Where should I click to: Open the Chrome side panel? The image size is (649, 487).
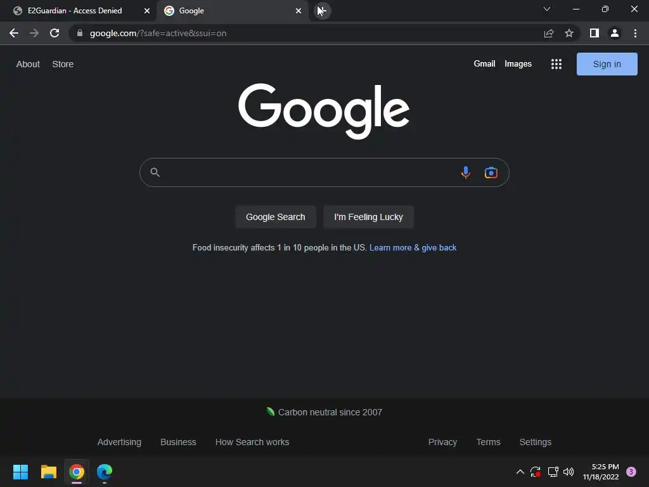click(594, 33)
